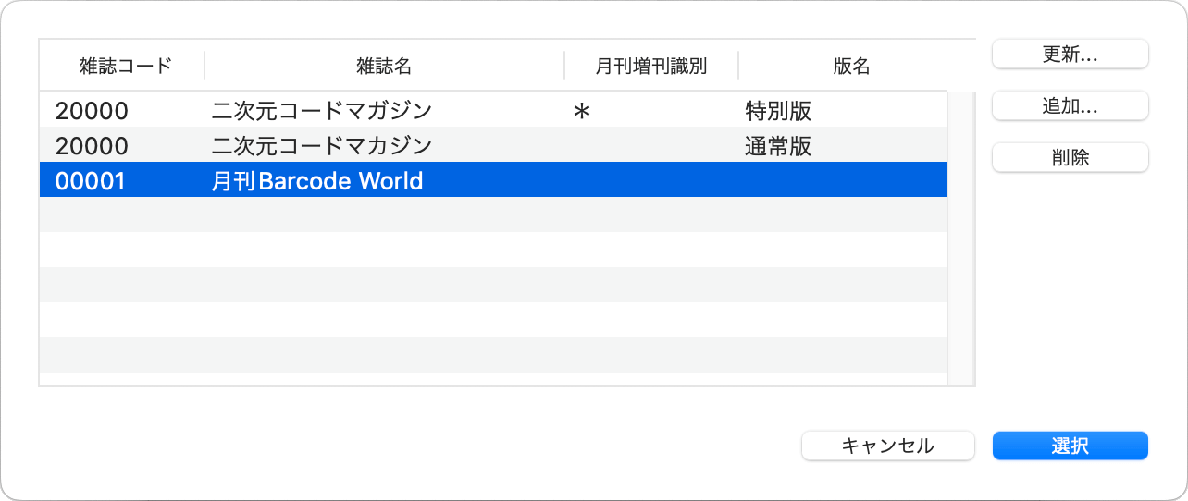Click the first empty row below 00001
Viewport: 1188px width, 501px height.
click(492, 215)
